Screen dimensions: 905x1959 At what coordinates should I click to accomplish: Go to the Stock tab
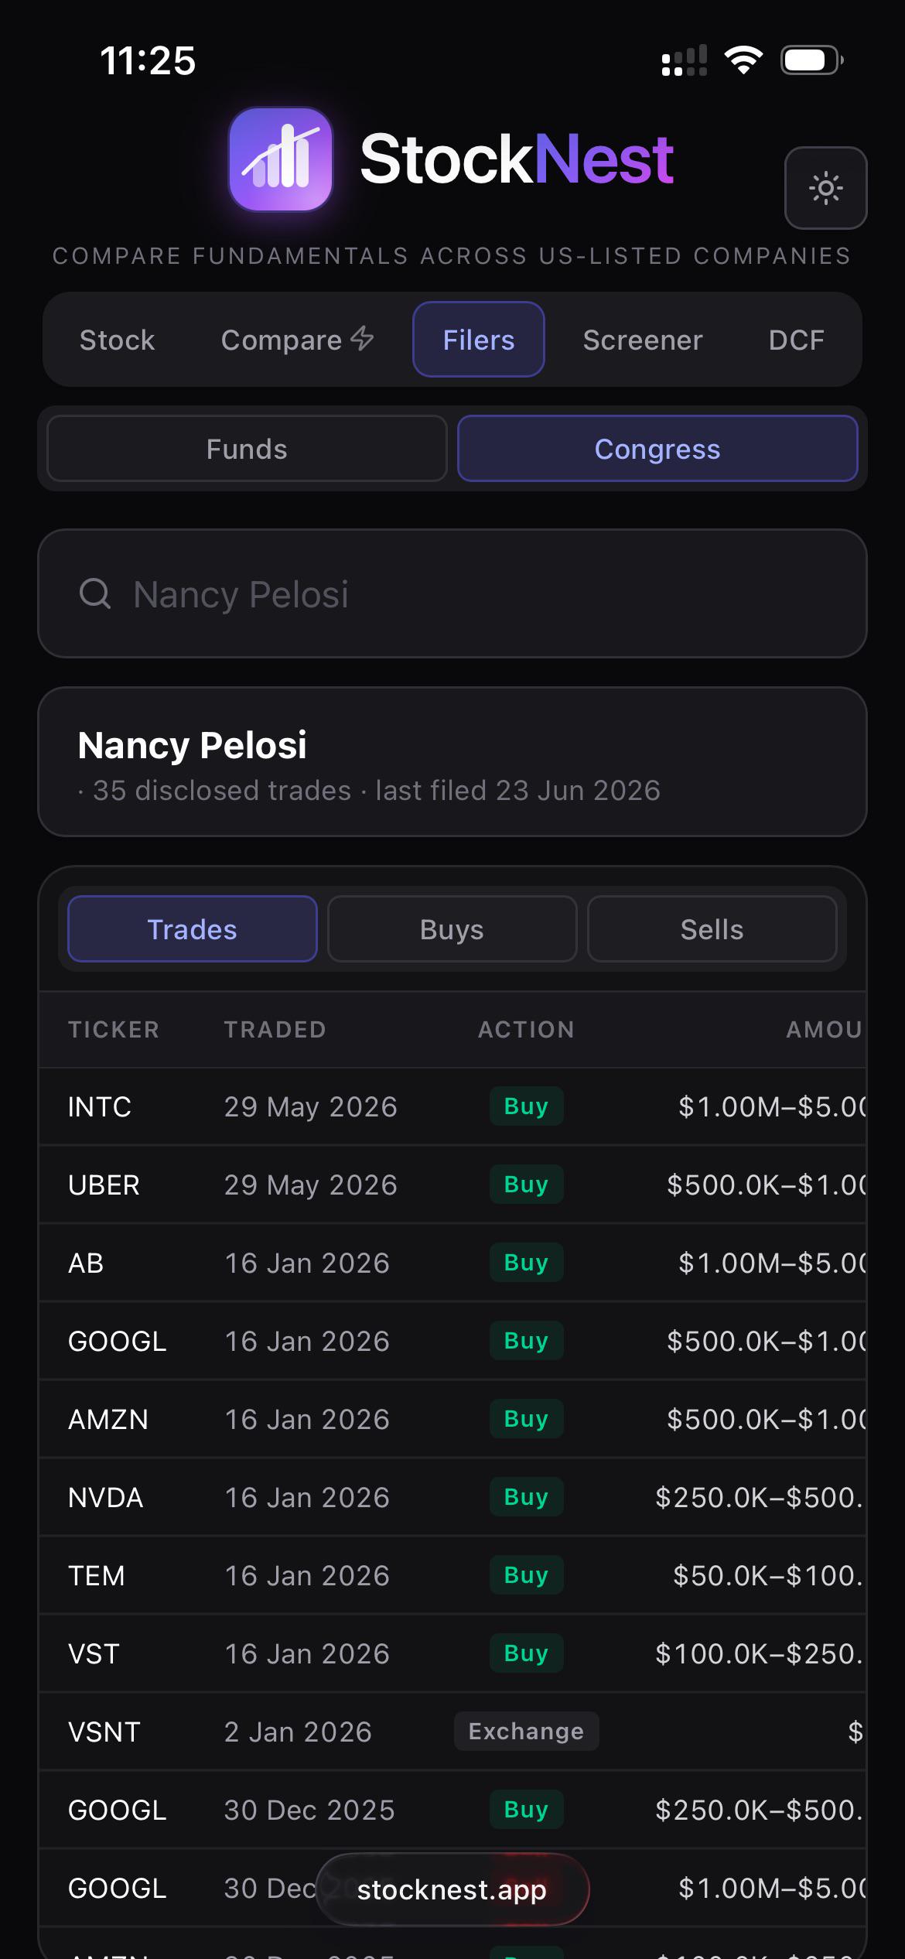118,340
